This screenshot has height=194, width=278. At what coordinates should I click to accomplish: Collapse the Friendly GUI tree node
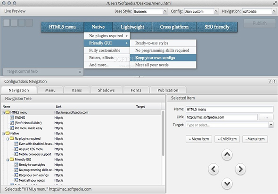8,160
